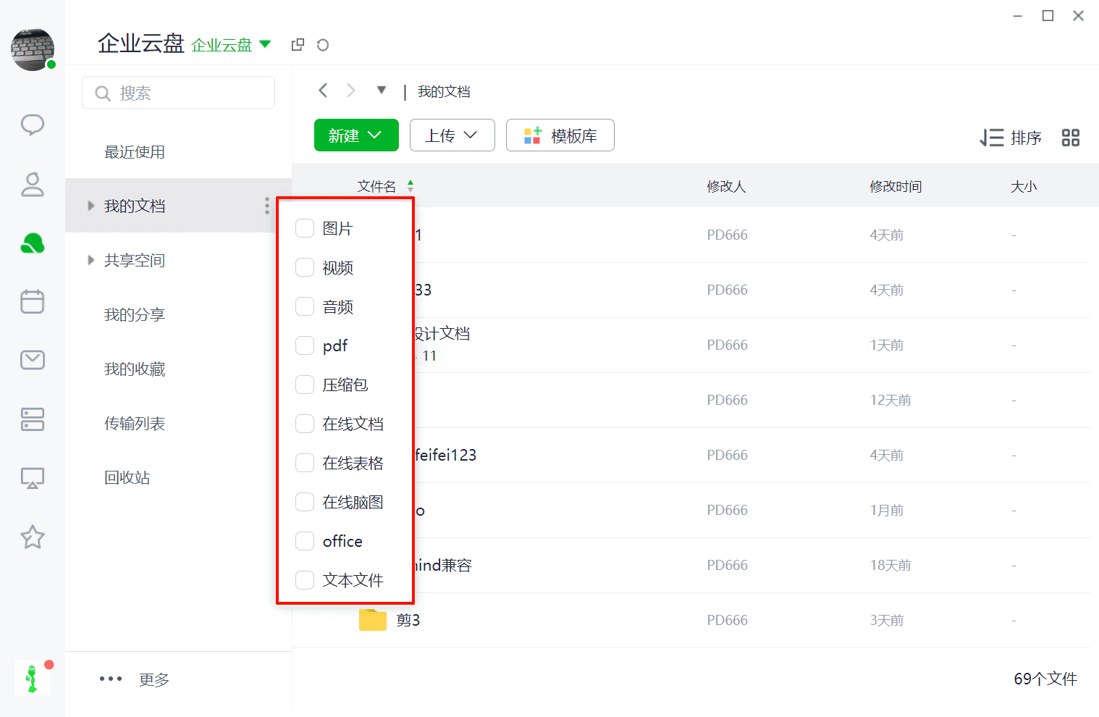1099x717 pixels.
Task: Open the 上传 dropdown
Action: pos(452,135)
